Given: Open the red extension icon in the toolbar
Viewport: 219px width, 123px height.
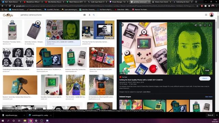Looking at the screenshot, I should (202, 6).
